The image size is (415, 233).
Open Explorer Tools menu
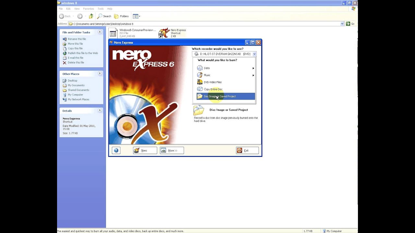click(101, 9)
